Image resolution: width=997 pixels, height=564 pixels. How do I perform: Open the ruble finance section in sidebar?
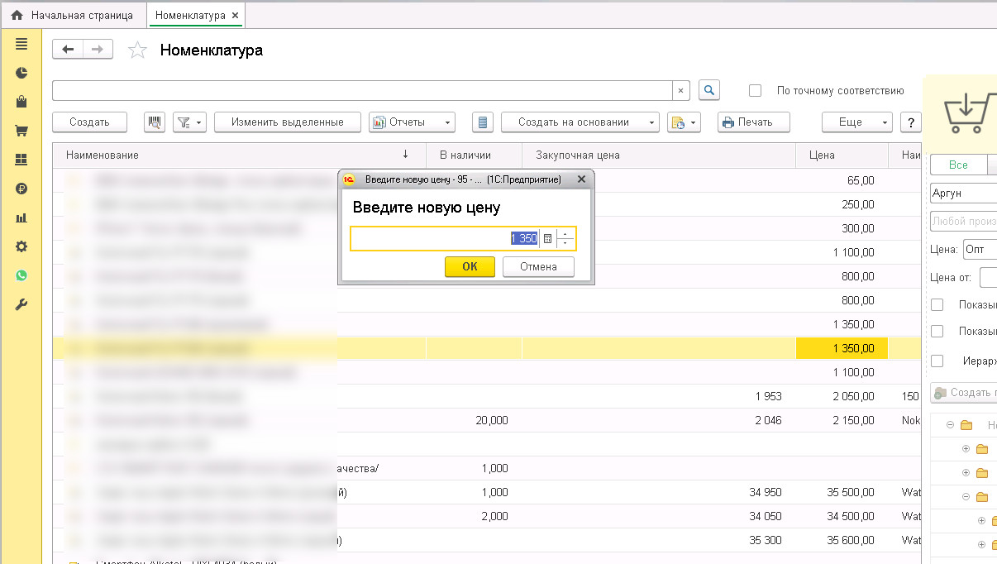tap(21, 189)
